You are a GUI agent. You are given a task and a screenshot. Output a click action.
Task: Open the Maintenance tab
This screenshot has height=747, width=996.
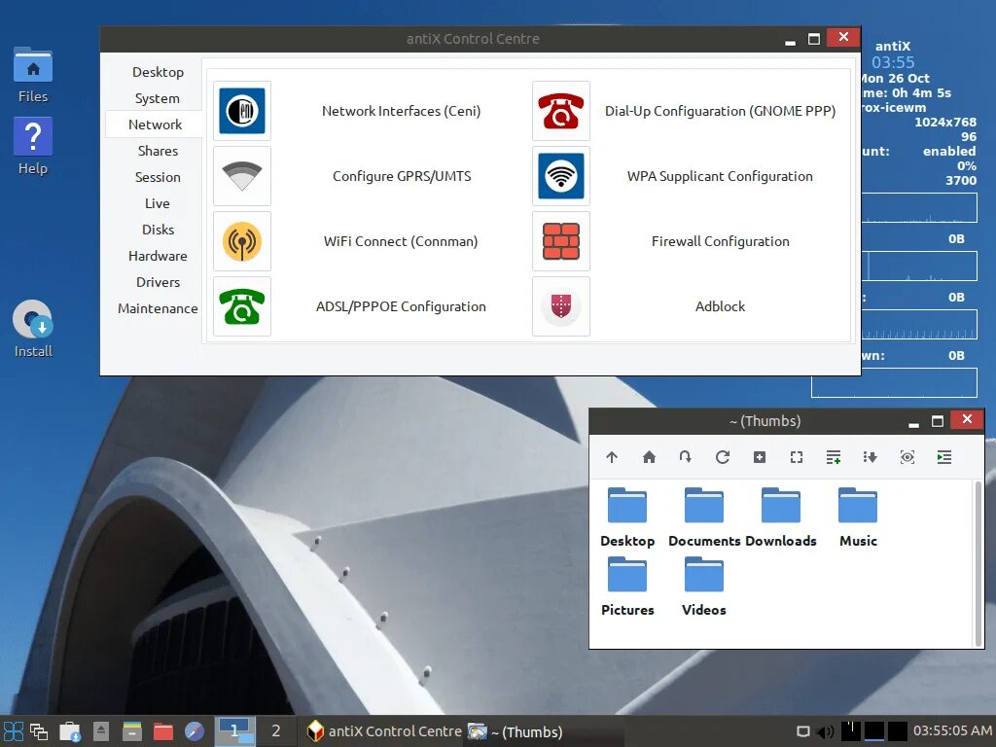[x=158, y=308]
